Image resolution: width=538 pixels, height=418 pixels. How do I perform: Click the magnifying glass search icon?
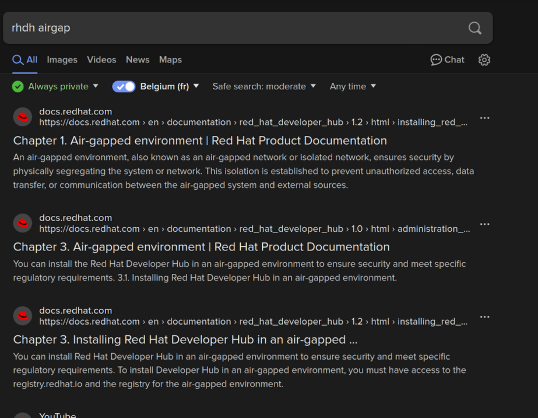pos(474,28)
